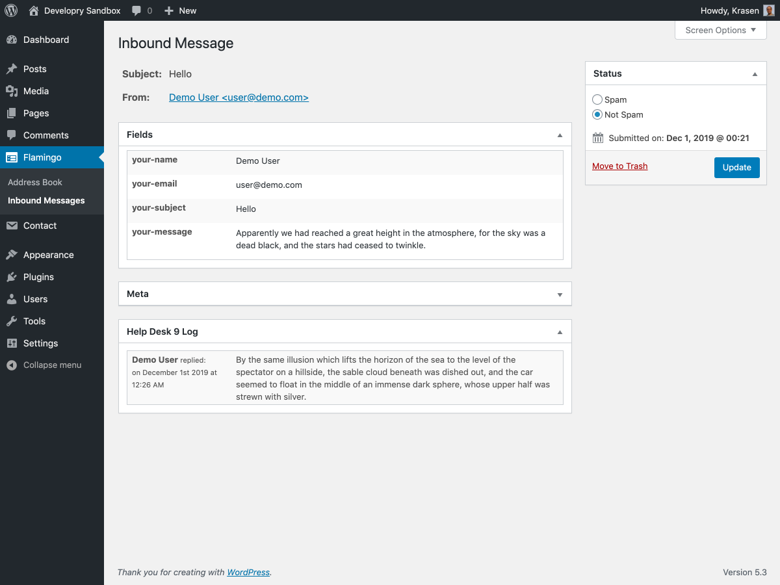Click the Contact menu label
Screen dimensions: 780x585
tap(40, 226)
